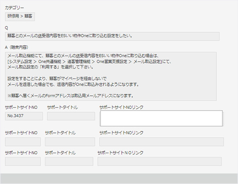
Task: Click the A answer content text area
Action: pos(111,76)
